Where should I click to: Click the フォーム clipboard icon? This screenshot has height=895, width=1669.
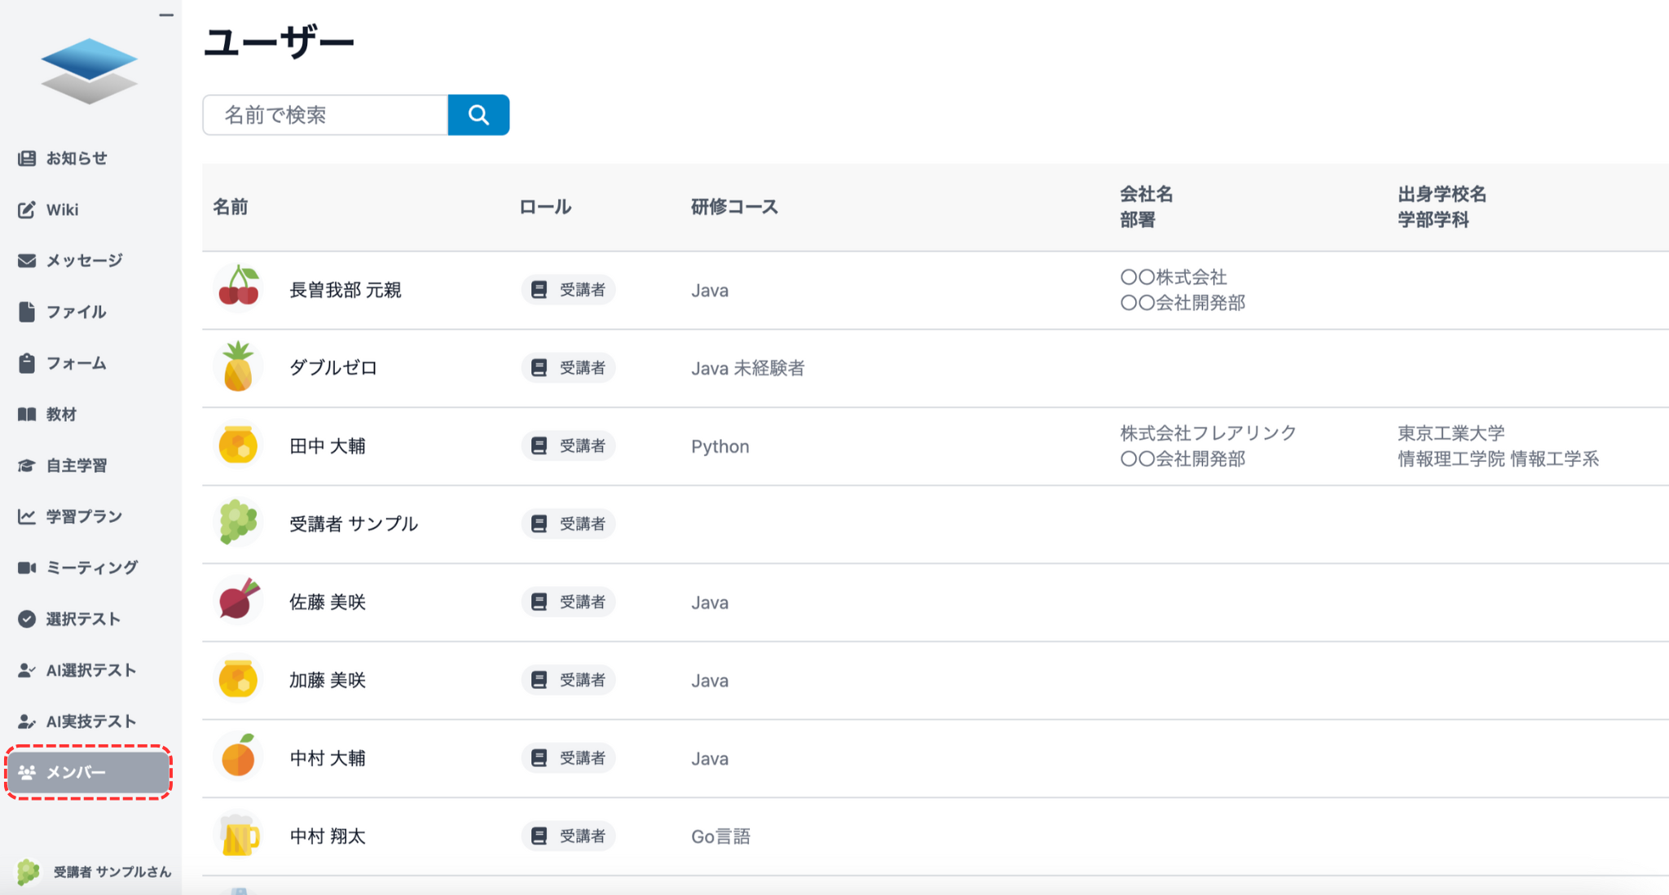click(27, 363)
